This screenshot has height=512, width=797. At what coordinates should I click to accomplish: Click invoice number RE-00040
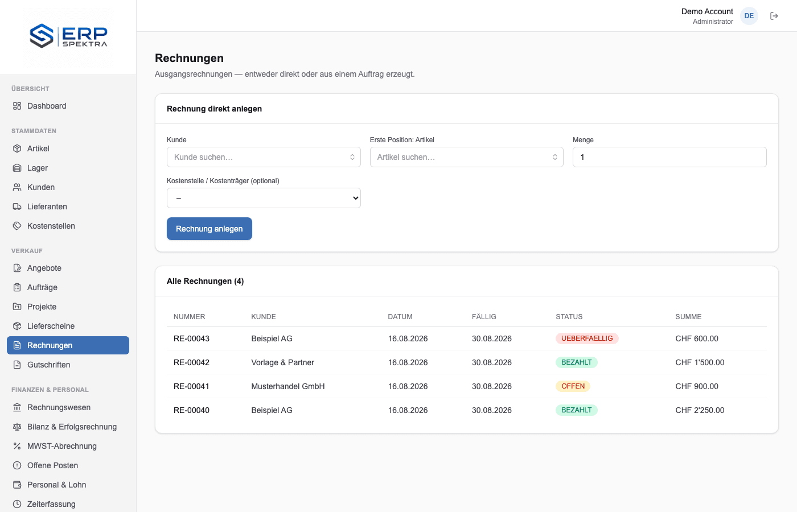tap(191, 410)
